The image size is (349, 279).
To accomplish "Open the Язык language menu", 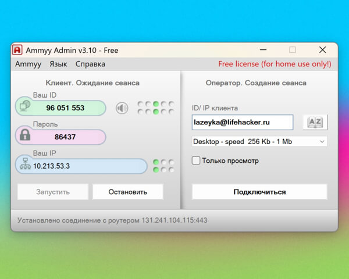I will (58, 64).
